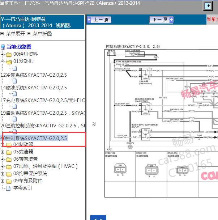Screen dimensions: 218x220
Task: Click document icon above 20巡航控制系统 entry
Action: tap(15, 119)
